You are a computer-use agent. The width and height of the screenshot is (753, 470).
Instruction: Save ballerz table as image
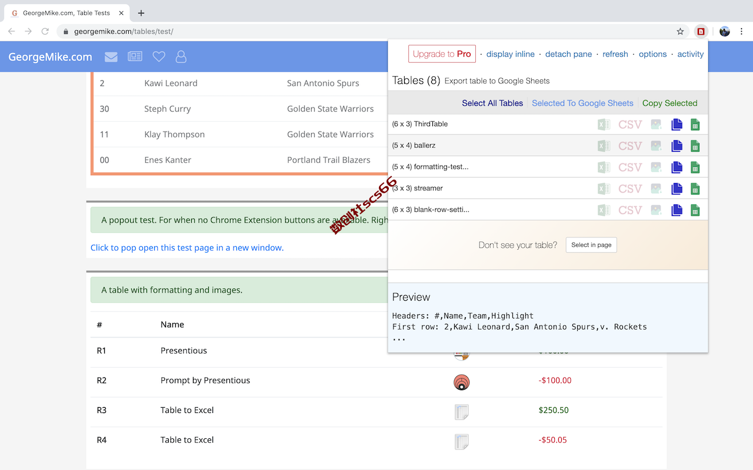pos(656,146)
